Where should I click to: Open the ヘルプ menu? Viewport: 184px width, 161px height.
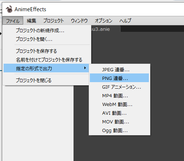[x=125, y=21]
